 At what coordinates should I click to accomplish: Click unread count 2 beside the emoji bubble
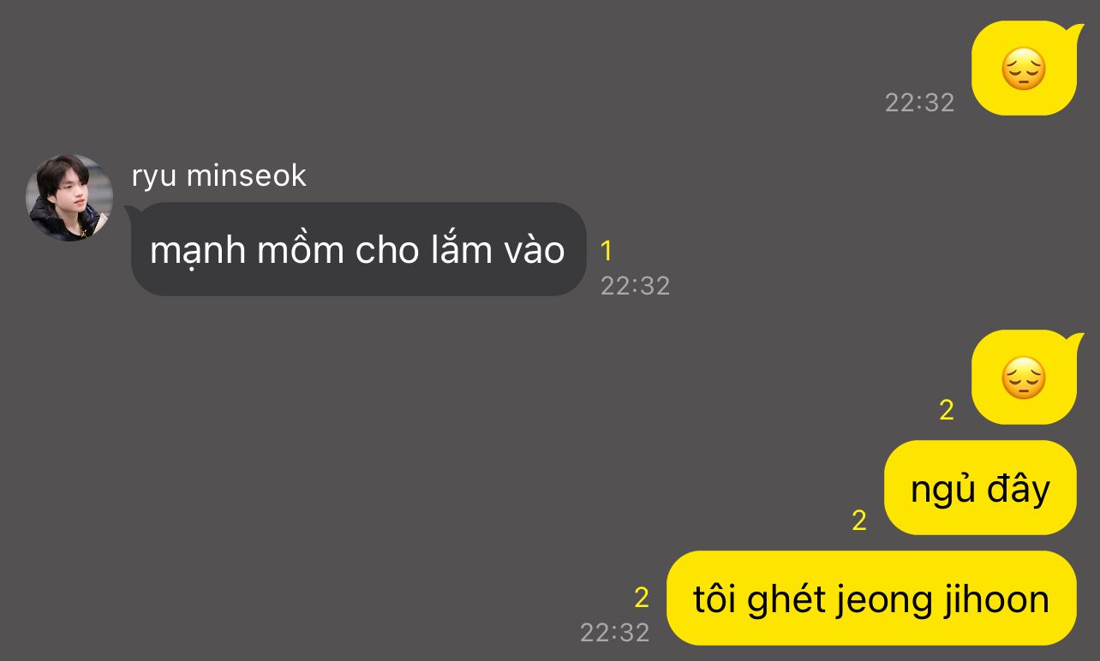(947, 410)
